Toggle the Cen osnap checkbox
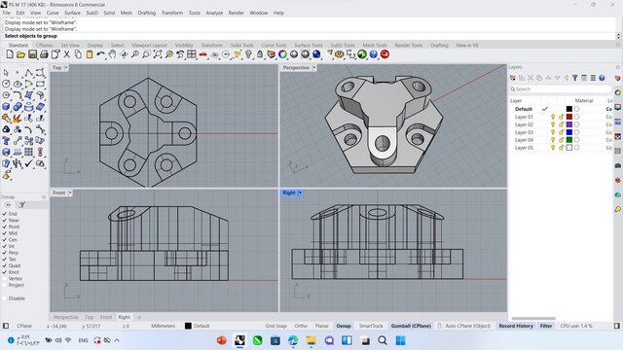This screenshot has height=350, width=623. pos(5,240)
